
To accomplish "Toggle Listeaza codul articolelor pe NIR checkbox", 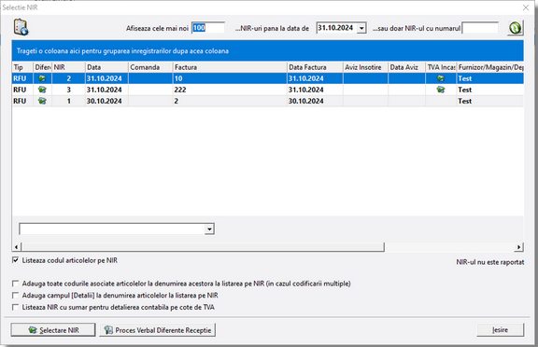I will (x=15, y=260).
